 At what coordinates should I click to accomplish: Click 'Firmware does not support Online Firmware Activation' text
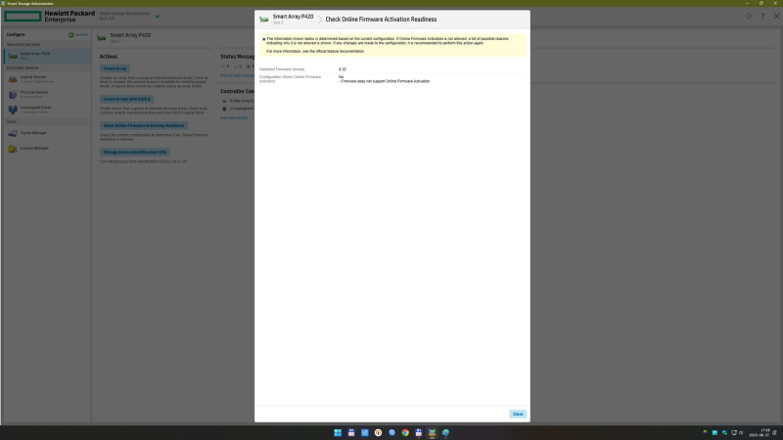pos(384,81)
